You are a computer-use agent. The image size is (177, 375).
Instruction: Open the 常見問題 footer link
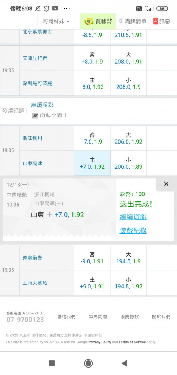[98, 316]
